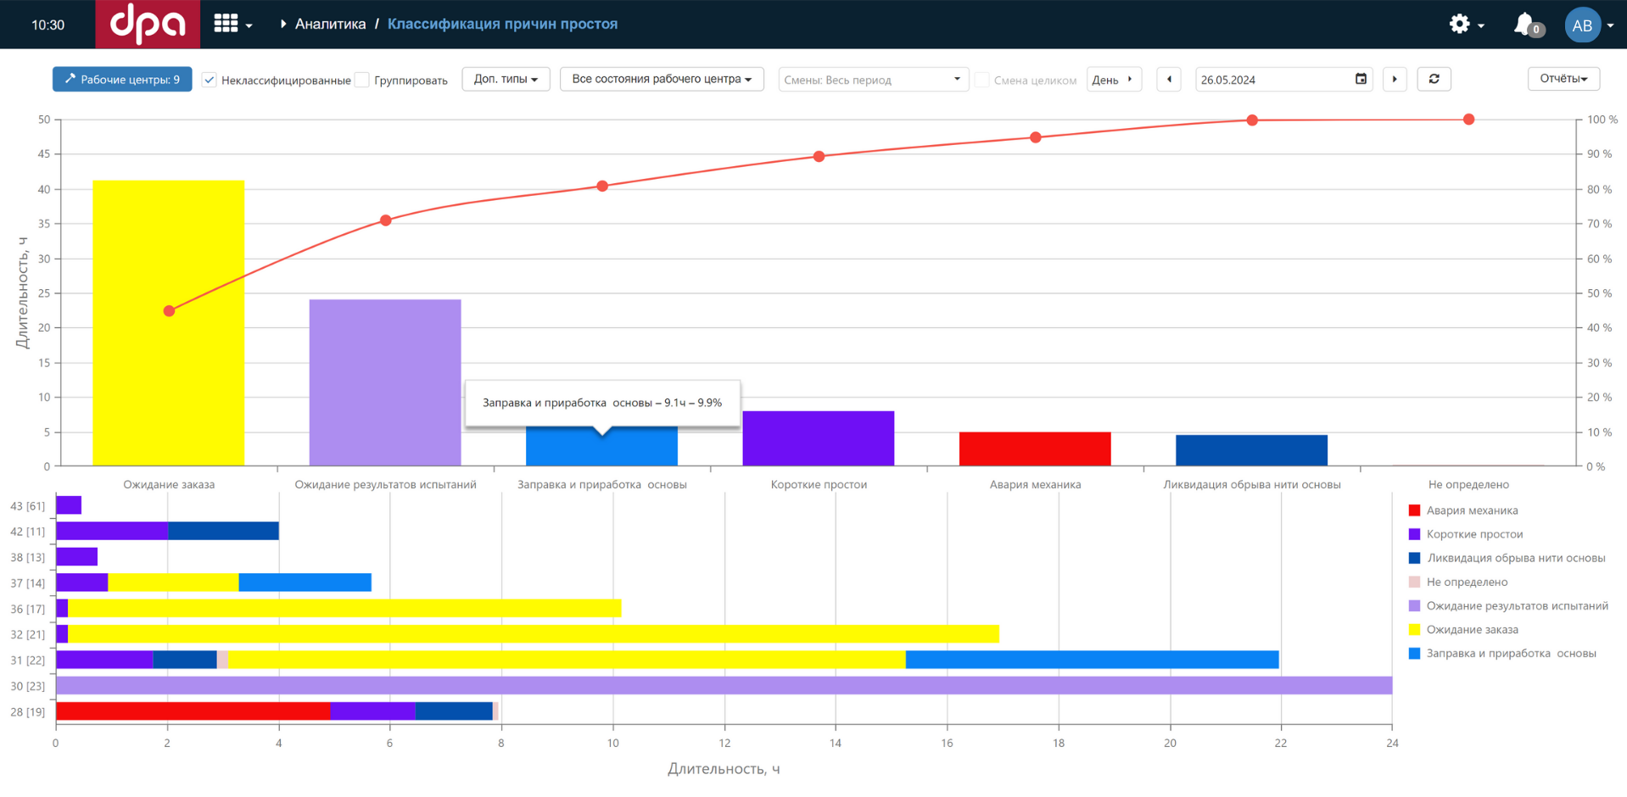Open the calendar date picker icon
Viewport: 1627px width, 797px height.
click(1361, 79)
